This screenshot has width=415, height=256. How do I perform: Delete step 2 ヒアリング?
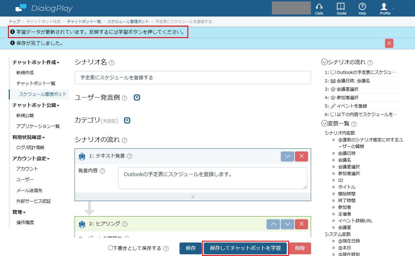[x=301, y=224]
